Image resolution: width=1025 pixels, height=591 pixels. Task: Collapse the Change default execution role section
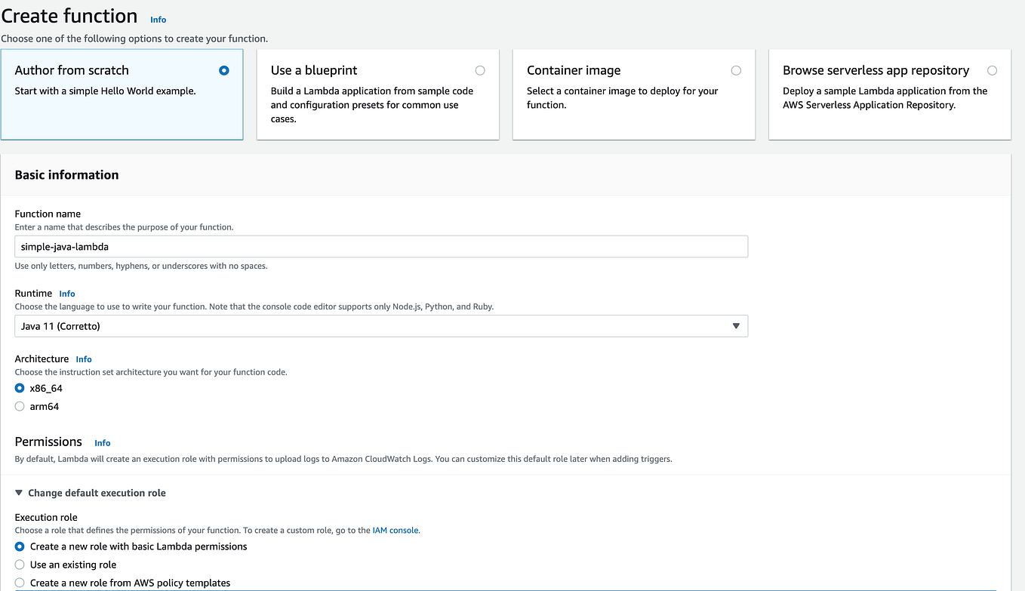click(x=20, y=493)
